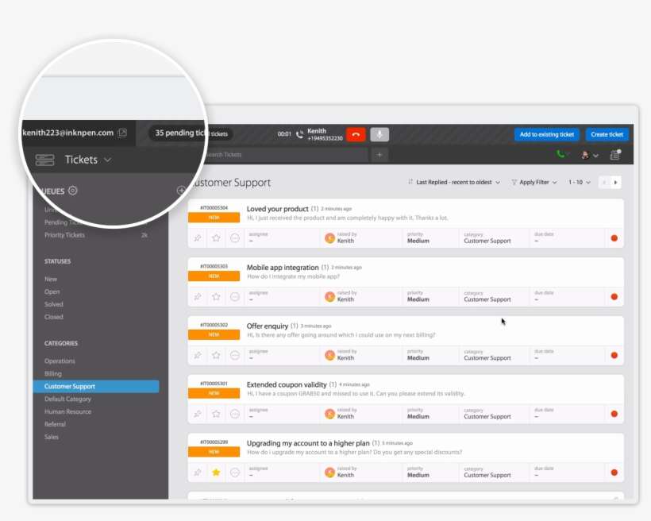The image size is (651, 521).
Task: Click the red status dot on 'Offer enquiry'
Action: coord(614,355)
